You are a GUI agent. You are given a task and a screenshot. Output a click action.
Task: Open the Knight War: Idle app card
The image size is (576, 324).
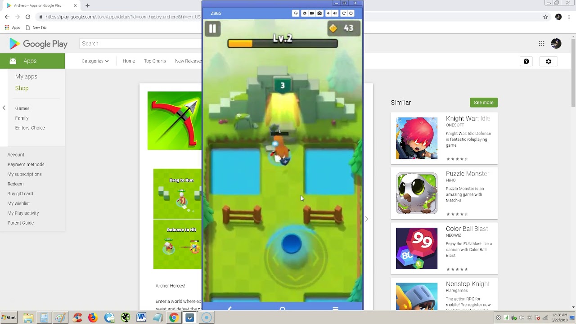(x=444, y=139)
